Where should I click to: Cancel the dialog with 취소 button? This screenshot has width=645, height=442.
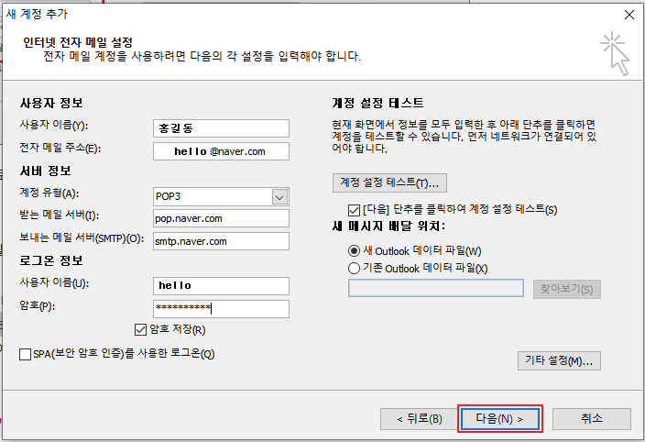592,419
